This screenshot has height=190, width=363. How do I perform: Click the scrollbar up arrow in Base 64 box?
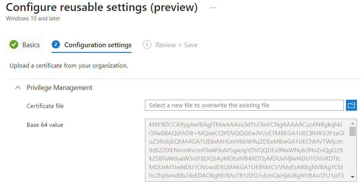coord(352,124)
